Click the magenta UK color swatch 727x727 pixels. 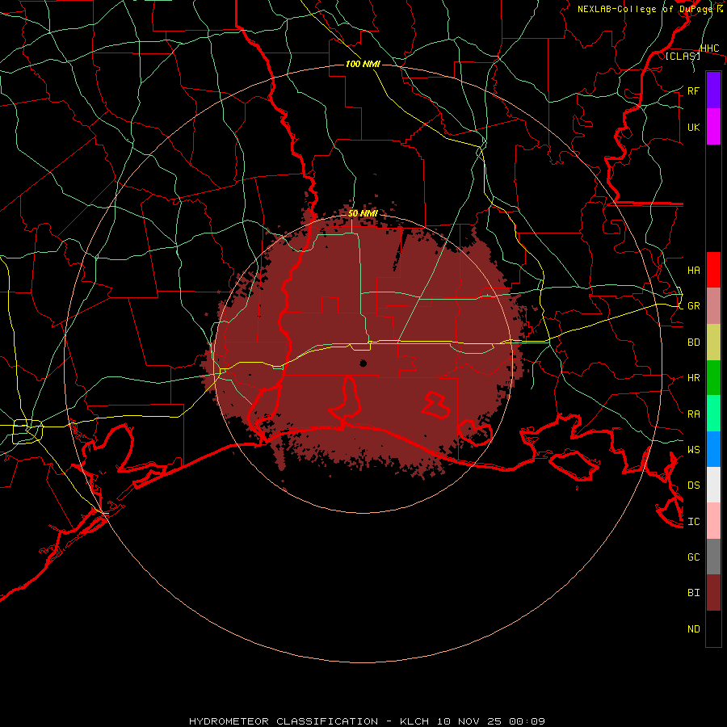click(x=713, y=127)
